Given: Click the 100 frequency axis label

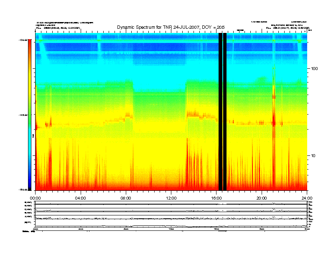Looking at the screenshot, I should click(x=314, y=69).
